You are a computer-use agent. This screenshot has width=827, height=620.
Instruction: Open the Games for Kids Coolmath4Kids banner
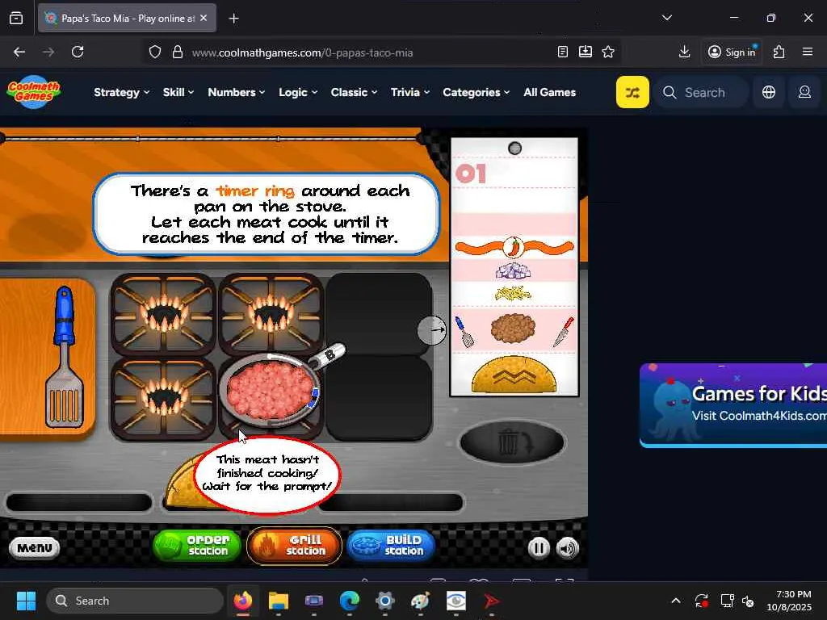[x=733, y=405]
